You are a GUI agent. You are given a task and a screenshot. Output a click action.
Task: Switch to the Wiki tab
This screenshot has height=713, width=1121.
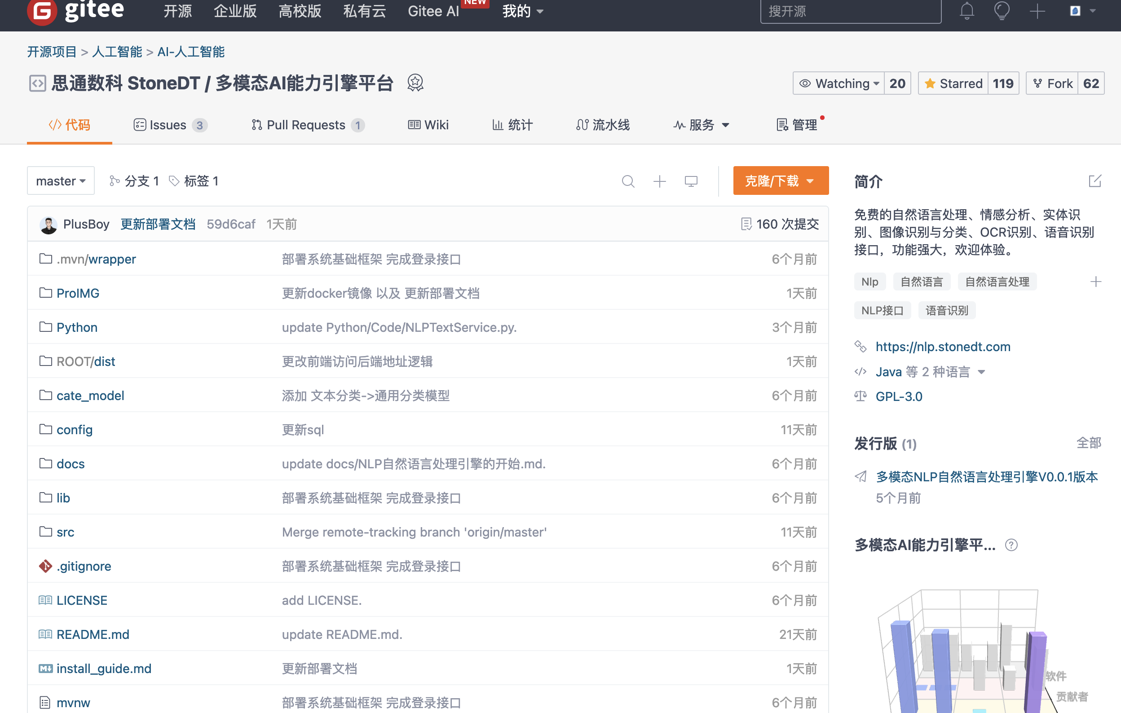pos(428,125)
